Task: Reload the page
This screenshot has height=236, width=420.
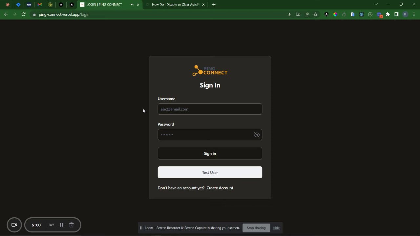Action: pyautogui.click(x=24, y=14)
